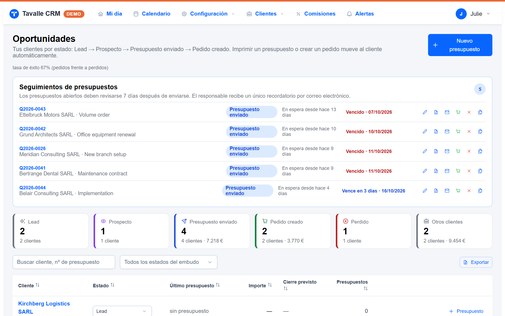Open quote link Q2026-0043
This screenshot has height=316, width=505.
pos(32,109)
